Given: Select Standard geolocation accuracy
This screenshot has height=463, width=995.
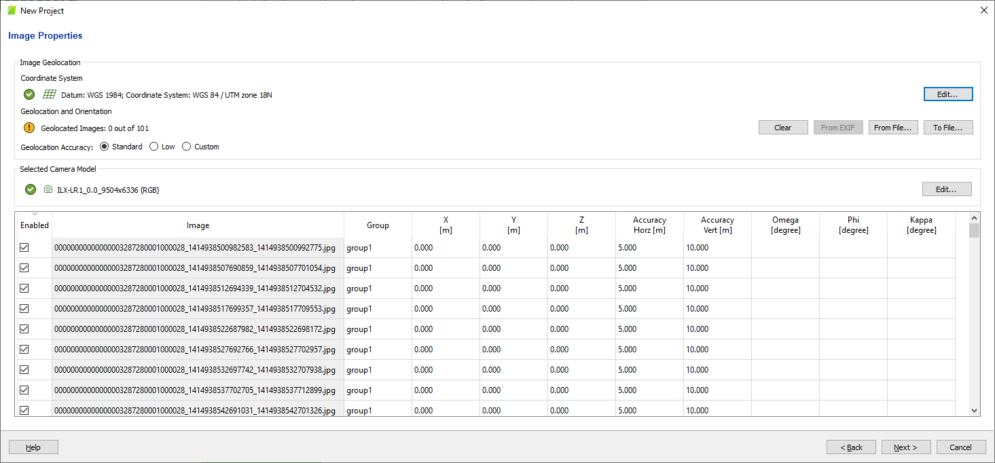Looking at the screenshot, I should (105, 147).
